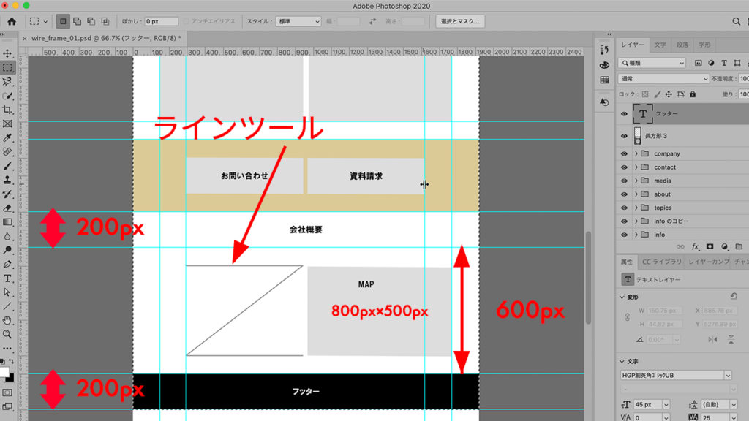Image resolution: width=749 pixels, height=421 pixels.
Task: Collapse the 変形 section
Action: (622, 297)
